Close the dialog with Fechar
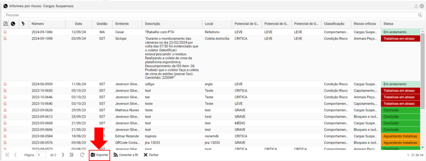This screenshot has width=426, height=161. [151, 155]
